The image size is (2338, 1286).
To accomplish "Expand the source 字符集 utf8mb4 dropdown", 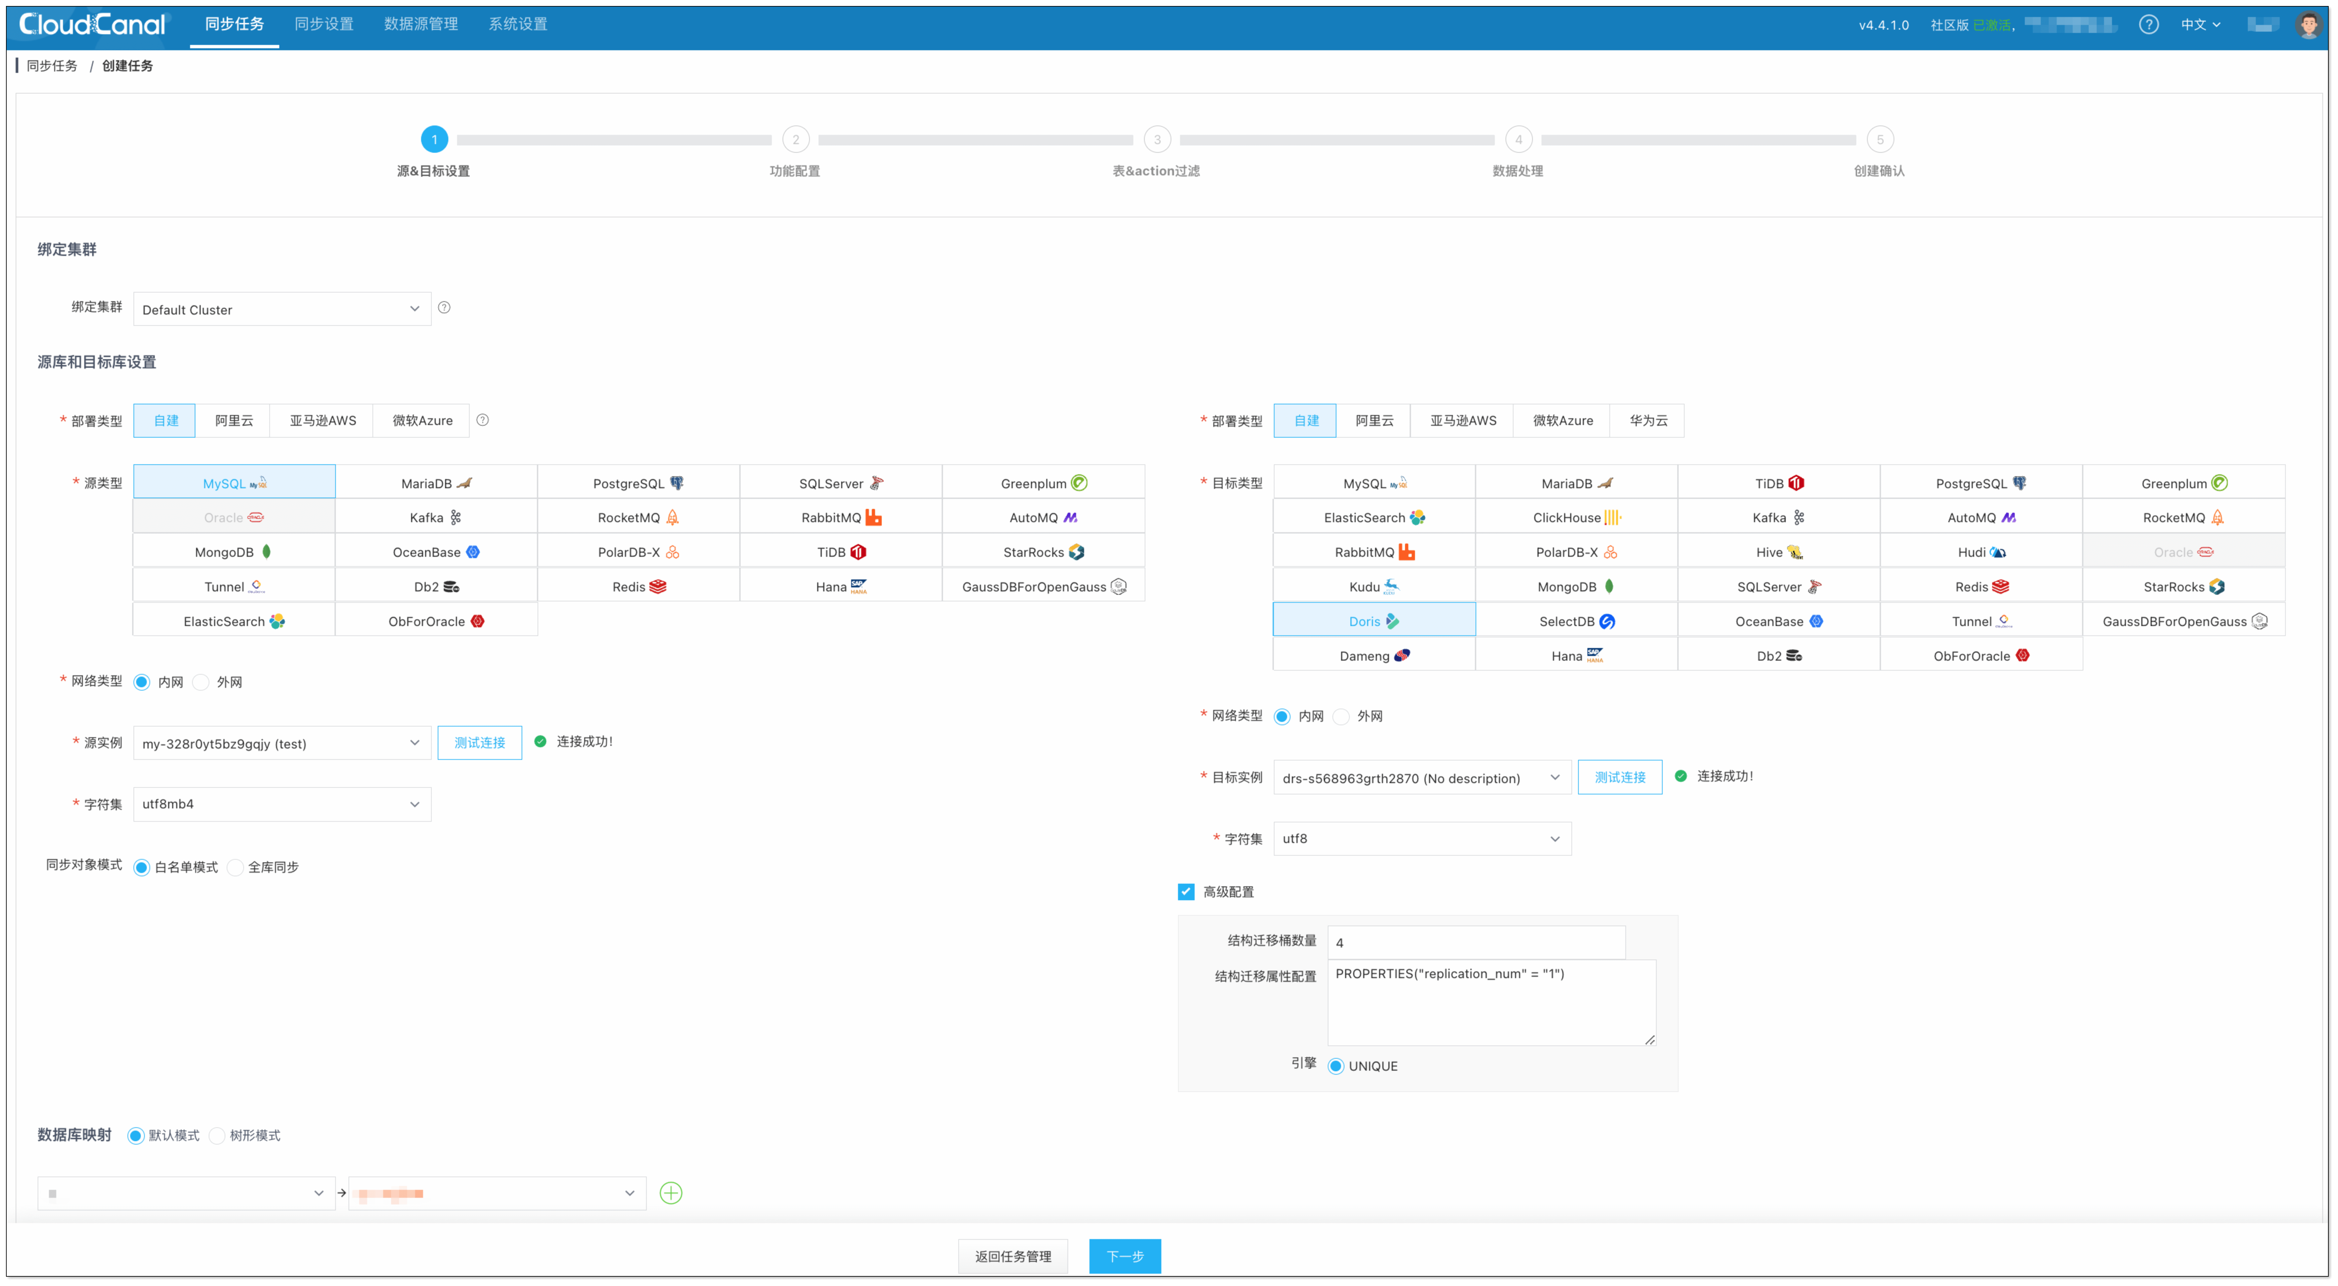I will pyautogui.click(x=281, y=804).
